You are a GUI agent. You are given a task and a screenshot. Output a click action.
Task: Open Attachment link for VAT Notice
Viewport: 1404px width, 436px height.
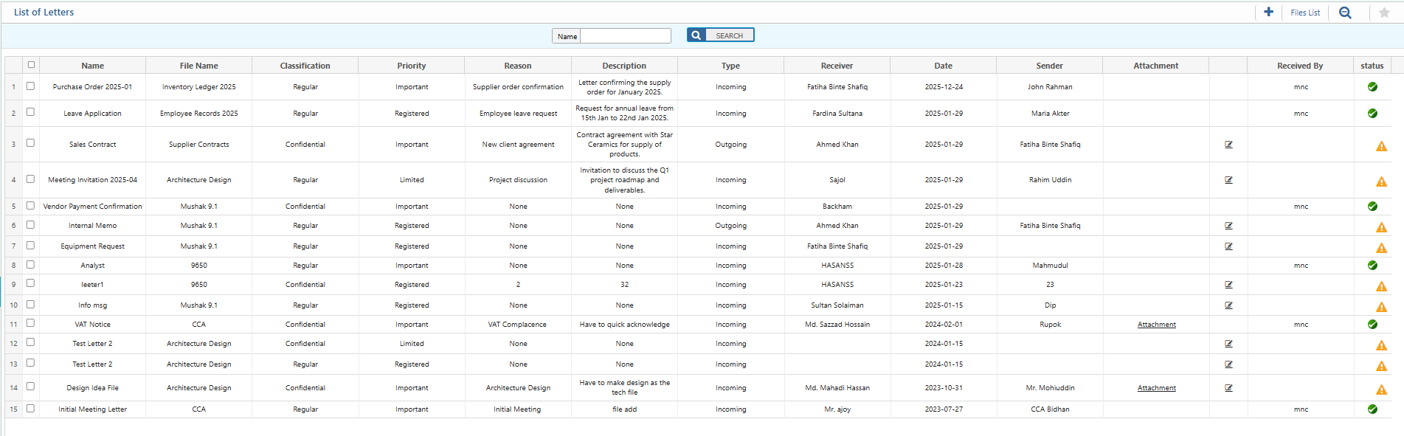pyautogui.click(x=1156, y=325)
